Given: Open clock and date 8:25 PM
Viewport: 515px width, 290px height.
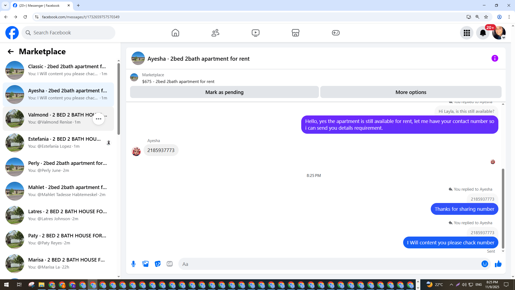Looking at the screenshot, I should 492,285.
